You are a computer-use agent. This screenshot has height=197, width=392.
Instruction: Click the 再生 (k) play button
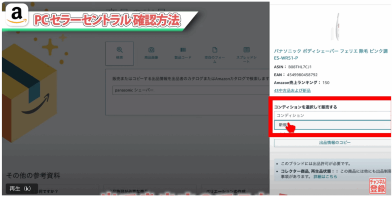pos(21,189)
